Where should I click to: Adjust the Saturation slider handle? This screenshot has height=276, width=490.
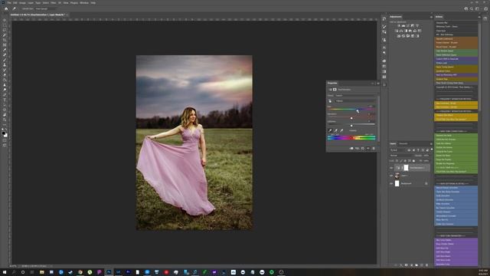pyautogui.click(x=351, y=118)
